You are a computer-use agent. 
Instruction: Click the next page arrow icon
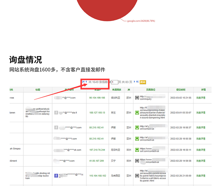[x=134, y=82]
